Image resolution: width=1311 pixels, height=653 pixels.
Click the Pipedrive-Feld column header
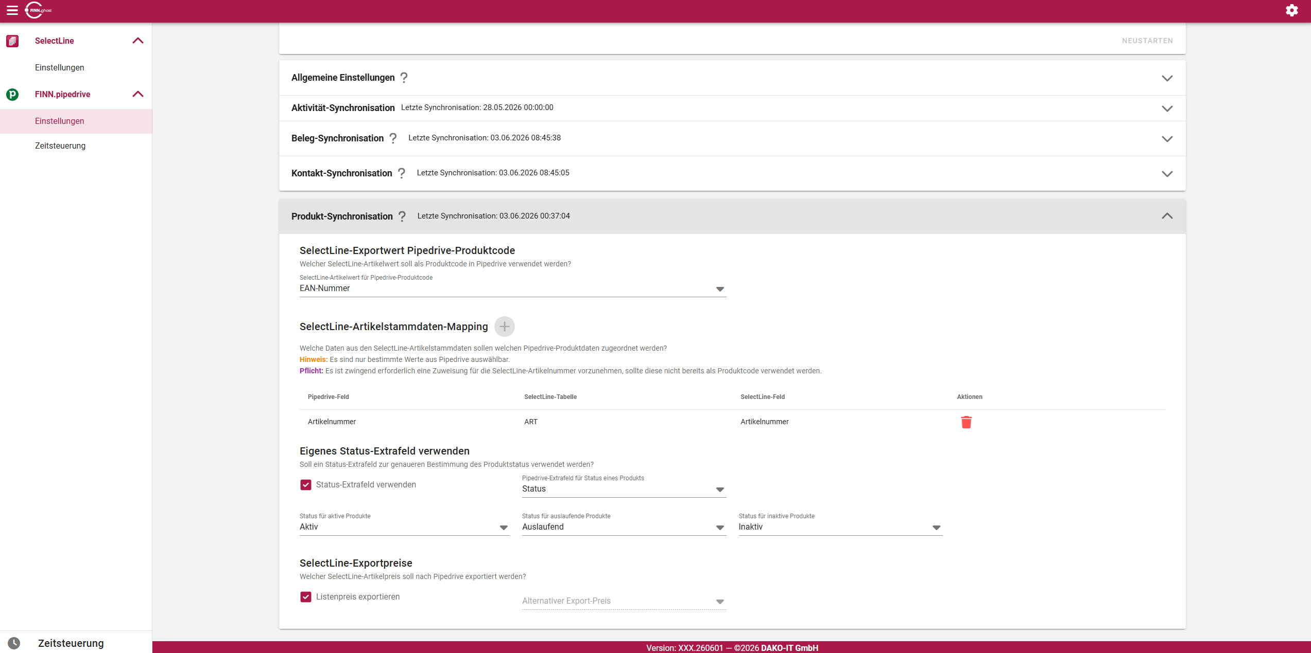(329, 397)
